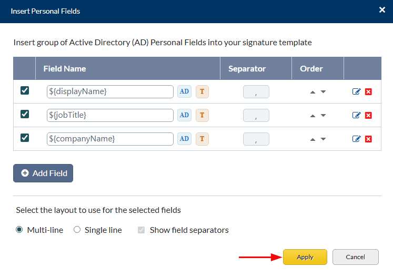Viewport: 393px width, 277px height.
Task: Move jobTitle field up in order
Action: pos(313,116)
